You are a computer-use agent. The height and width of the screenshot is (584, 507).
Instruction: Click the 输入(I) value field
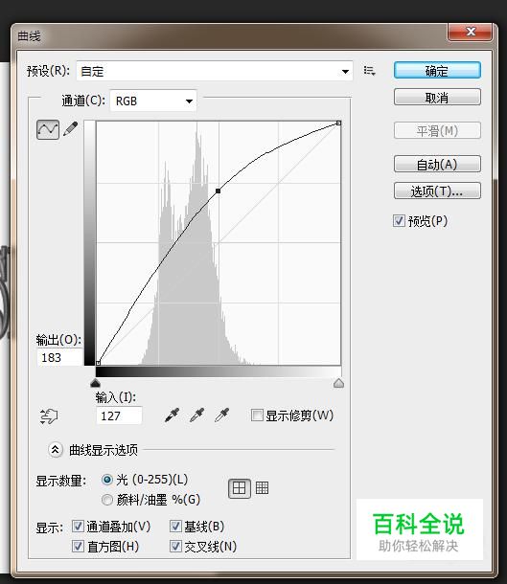[x=119, y=416]
